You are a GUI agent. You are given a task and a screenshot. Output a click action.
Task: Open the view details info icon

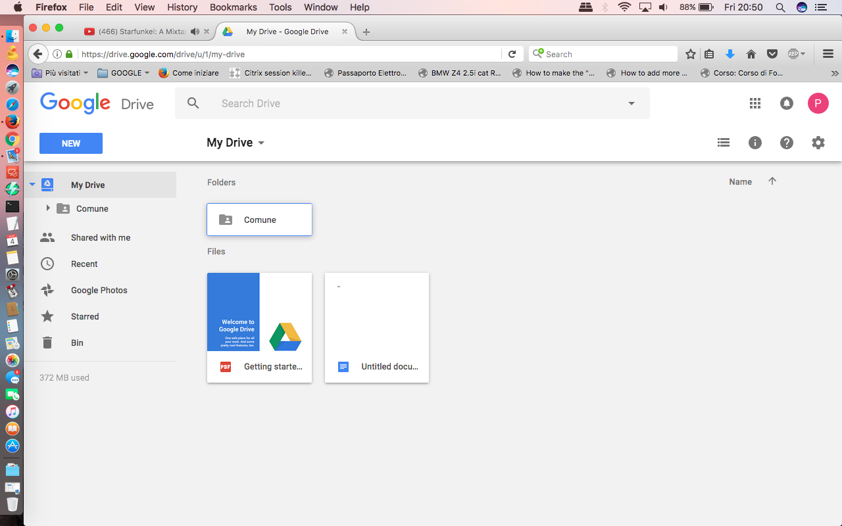pos(755,143)
